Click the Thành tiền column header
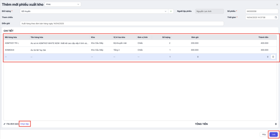The height and width of the screenshot is (139, 280). coord(263,37)
